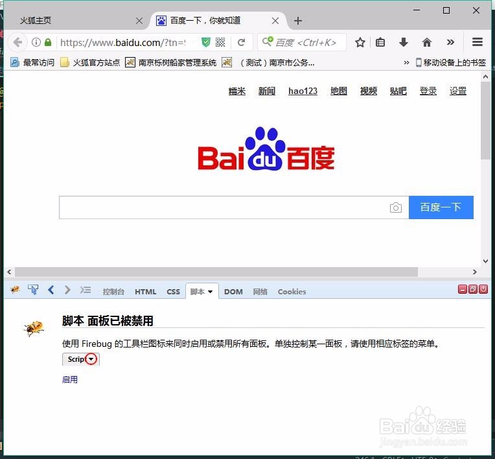Viewport: 495px width, 459px height.
Task: Click the horizontal scroll right arrow
Action: click(475, 272)
